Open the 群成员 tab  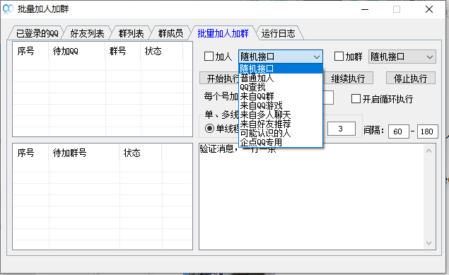point(170,33)
